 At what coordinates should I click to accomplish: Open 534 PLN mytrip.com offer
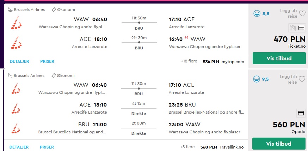pos(223,62)
